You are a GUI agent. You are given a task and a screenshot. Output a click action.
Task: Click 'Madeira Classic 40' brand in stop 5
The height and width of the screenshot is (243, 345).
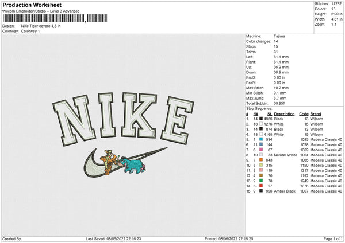pos(326,139)
